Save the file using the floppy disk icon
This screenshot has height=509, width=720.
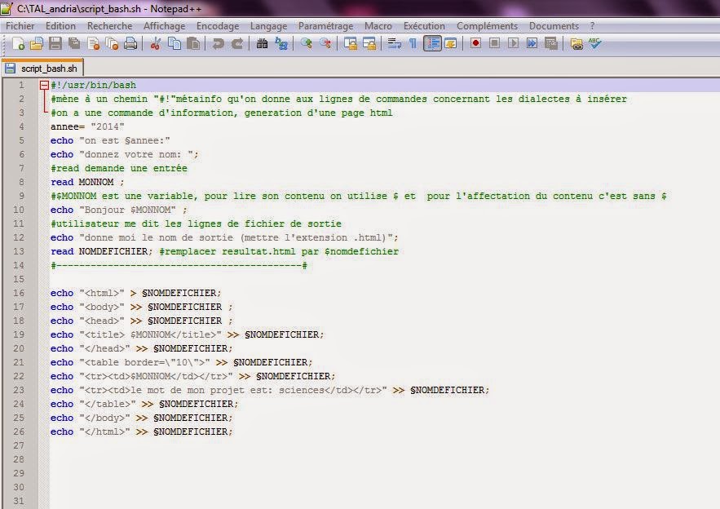(x=55, y=44)
